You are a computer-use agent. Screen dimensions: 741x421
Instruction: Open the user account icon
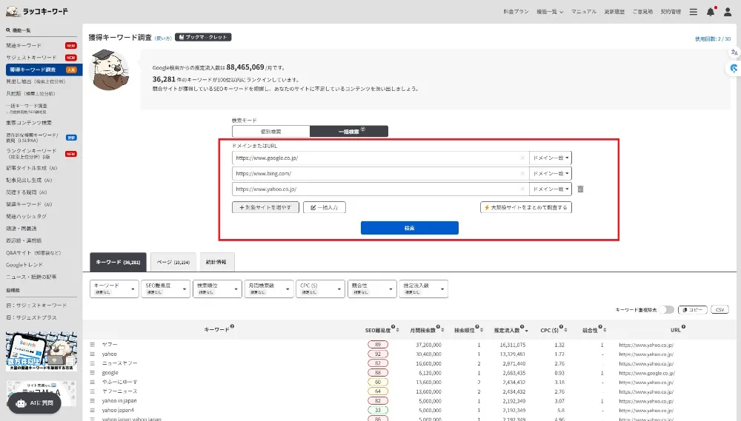[x=728, y=12]
